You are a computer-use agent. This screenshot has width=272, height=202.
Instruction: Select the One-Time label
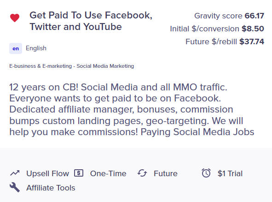pos(108,173)
